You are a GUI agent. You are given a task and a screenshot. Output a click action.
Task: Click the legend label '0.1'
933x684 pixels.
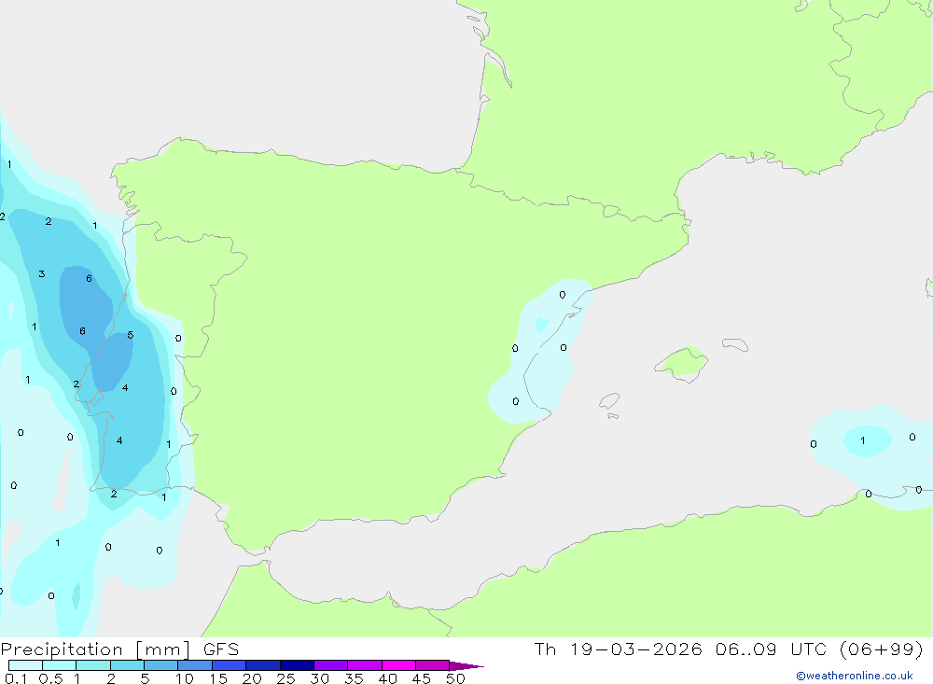pyautogui.click(x=16, y=678)
